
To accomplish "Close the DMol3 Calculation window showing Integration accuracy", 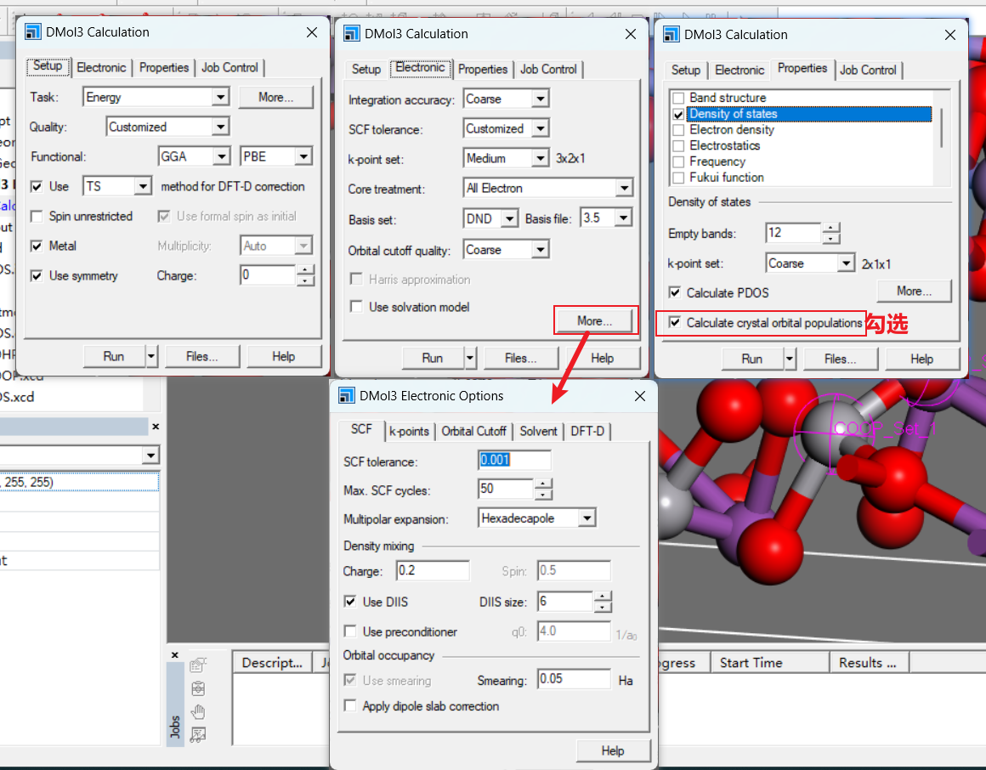I will 631,34.
